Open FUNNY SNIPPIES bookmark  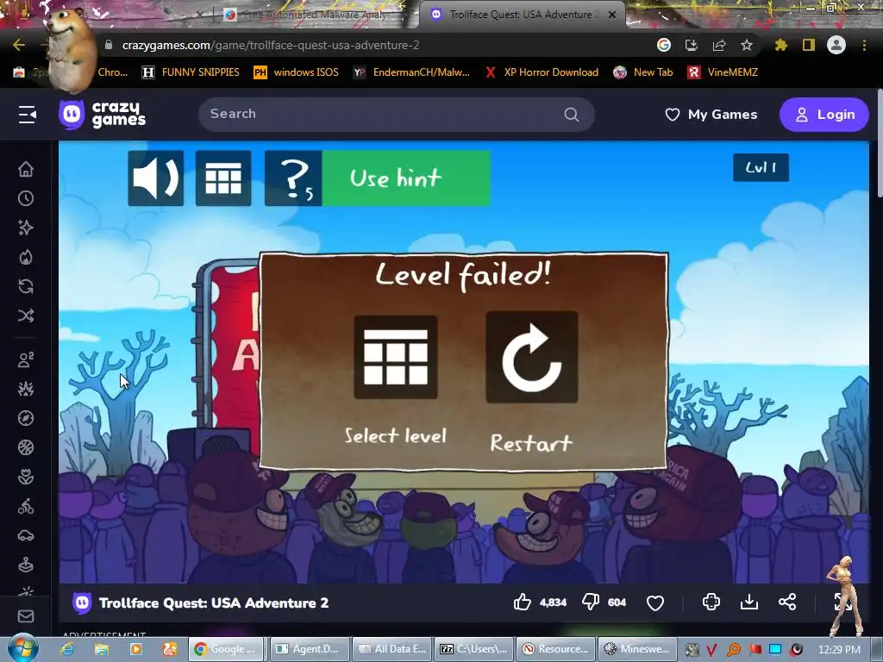pyautogui.click(x=191, y=72)
